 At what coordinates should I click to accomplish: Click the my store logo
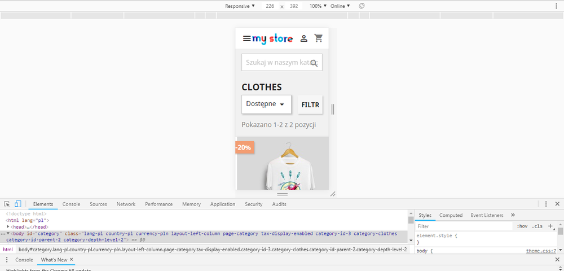click(x=272, y=39)
